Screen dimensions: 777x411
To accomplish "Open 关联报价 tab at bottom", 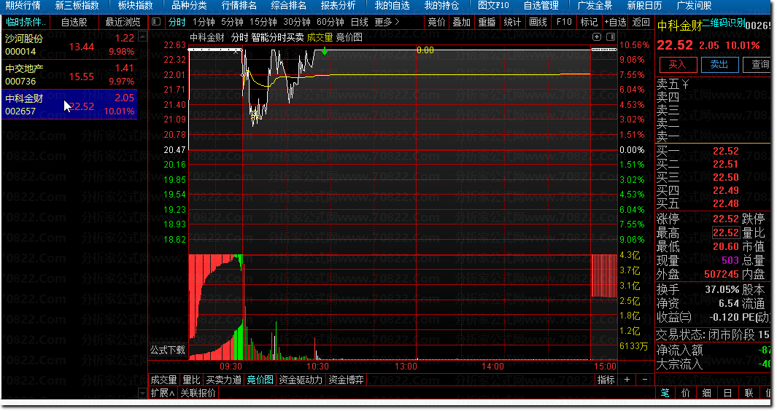I will pyautogui.click(x=198, y=394).
